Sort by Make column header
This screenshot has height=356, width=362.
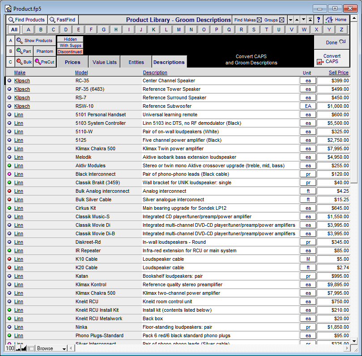tap(20, 72)
